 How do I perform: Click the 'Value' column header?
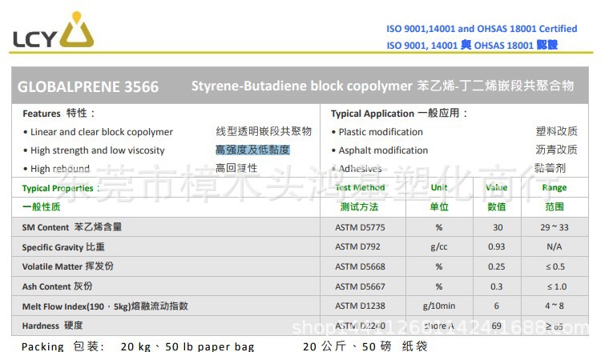tap(496, 188)
